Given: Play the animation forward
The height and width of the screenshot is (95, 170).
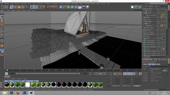Looking at the screenshot, I should pyautogui.click(x=100, y=74).
